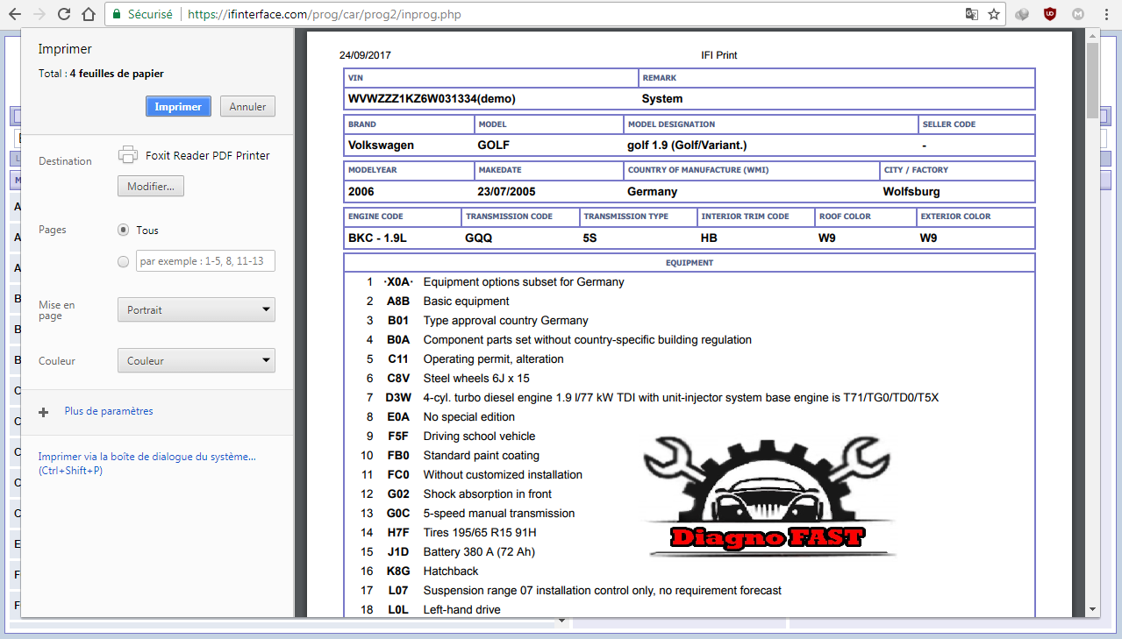Click the print preview vertical scrollbar thumb

(1092, 81)
